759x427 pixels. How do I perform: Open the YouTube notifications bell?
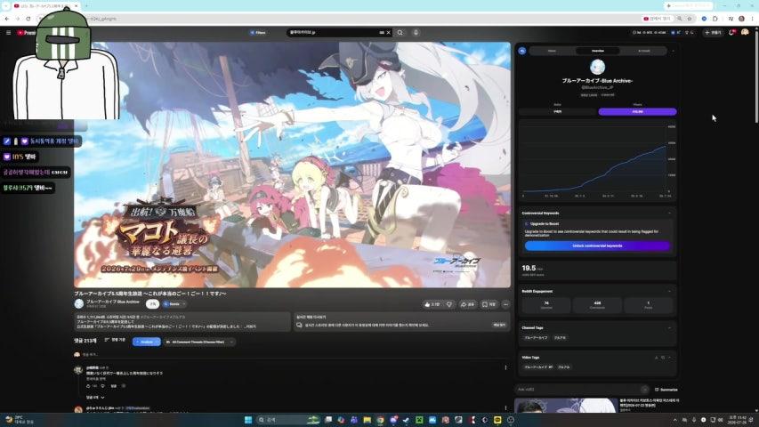pyautogui.click(x=731, y=32)
